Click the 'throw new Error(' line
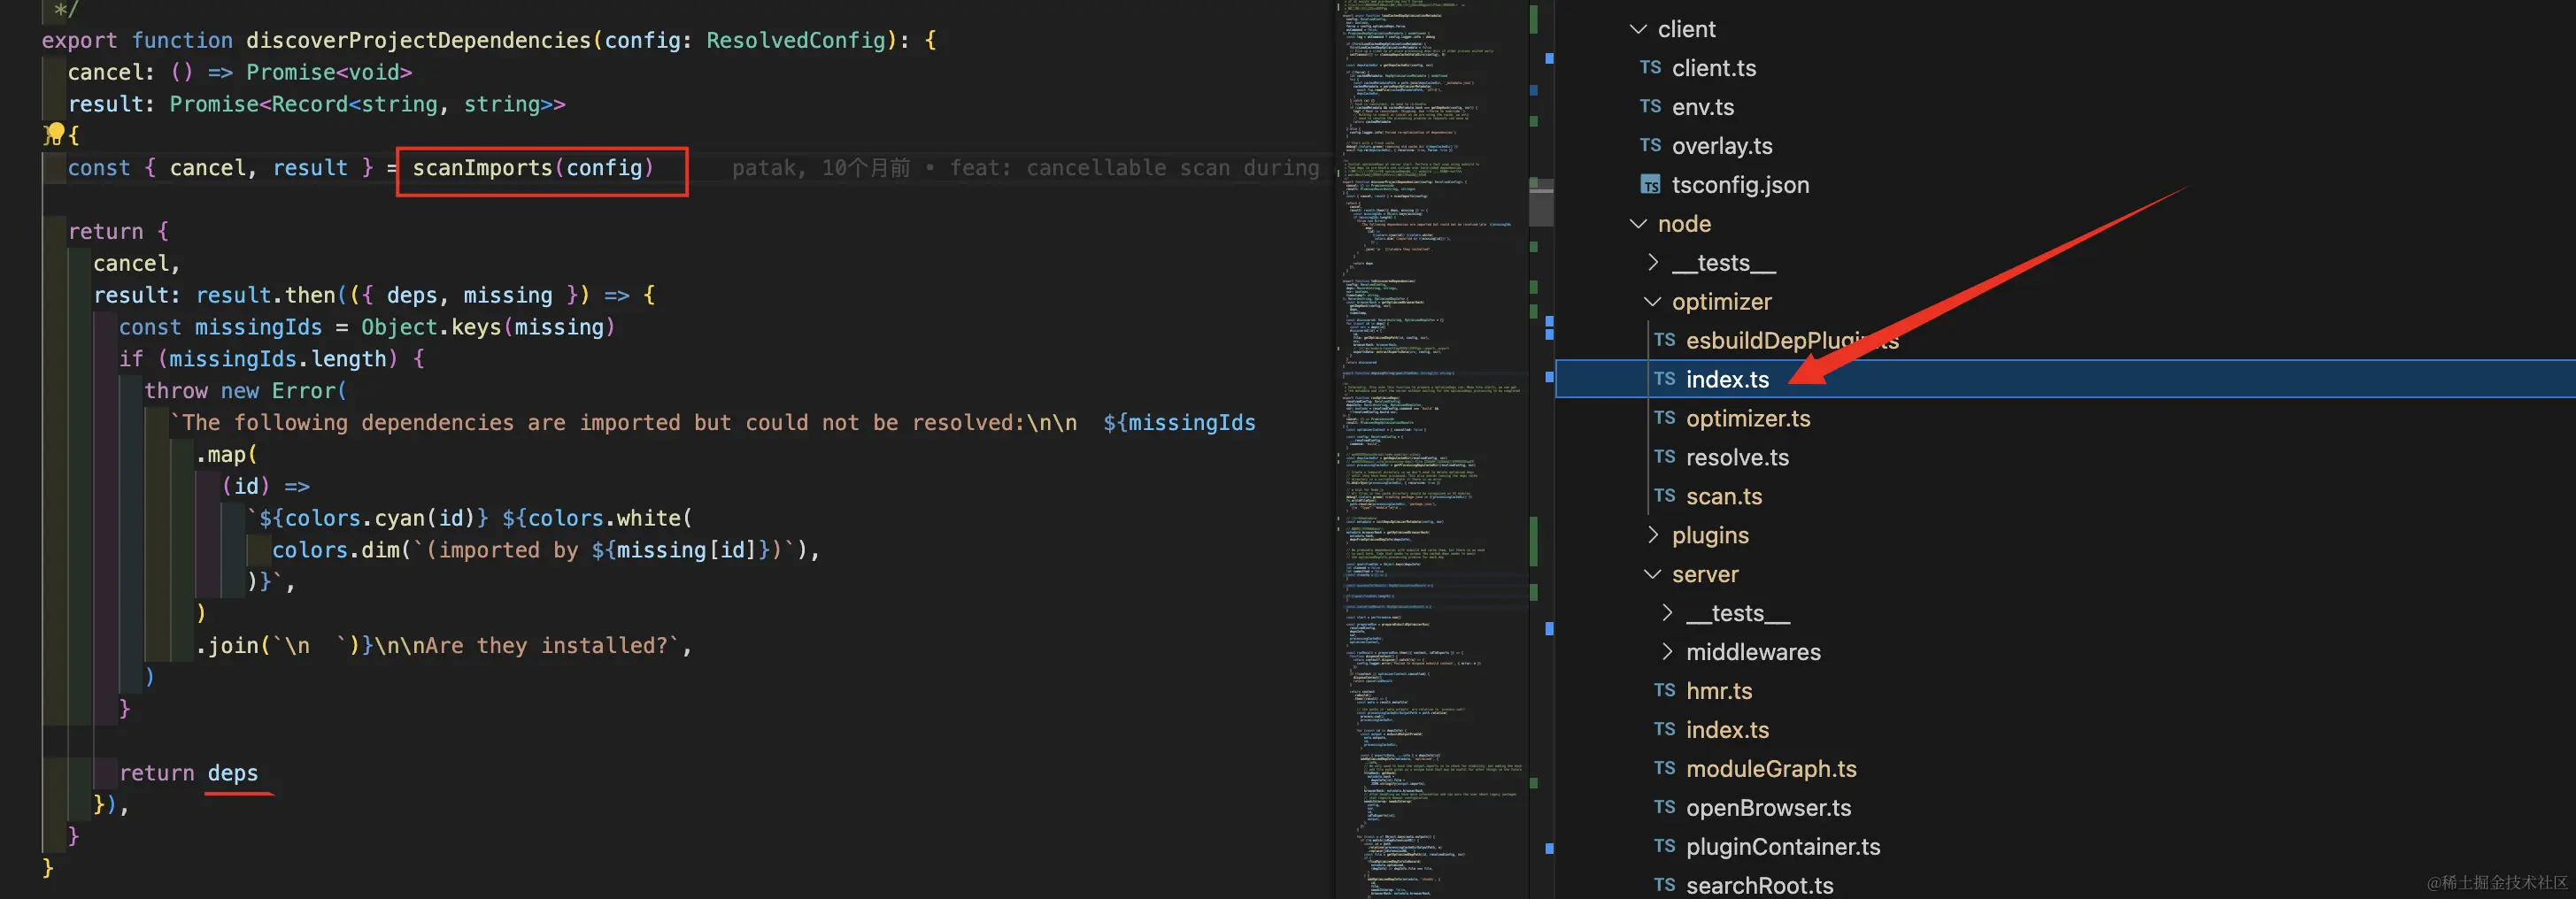This screenshot has width=2576, height=899. pos(245,391)
